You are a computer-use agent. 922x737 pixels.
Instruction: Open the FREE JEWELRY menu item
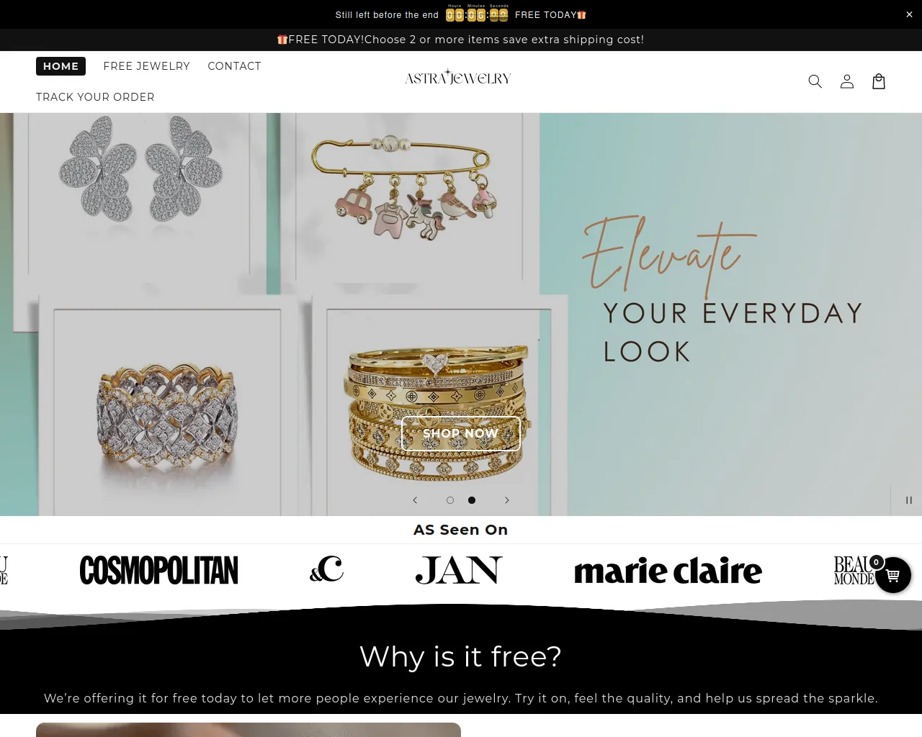click(x=146, y=66)
